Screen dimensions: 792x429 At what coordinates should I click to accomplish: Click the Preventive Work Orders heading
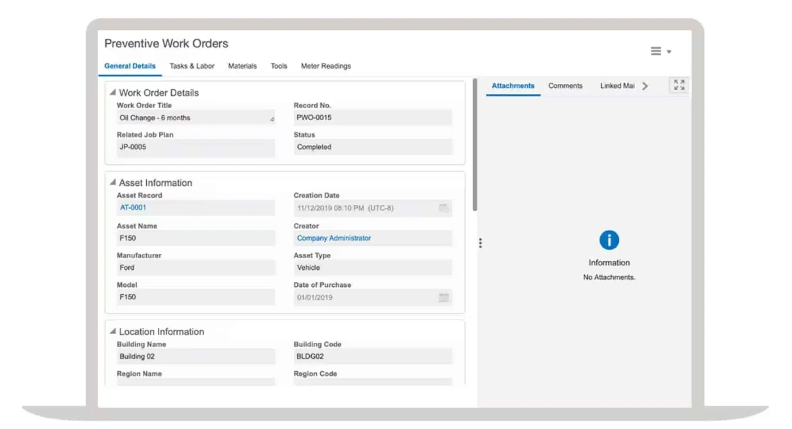(166, 43)
